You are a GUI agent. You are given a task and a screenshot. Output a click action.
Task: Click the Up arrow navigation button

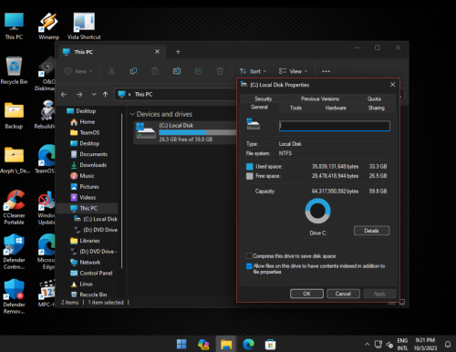[105, 95]
